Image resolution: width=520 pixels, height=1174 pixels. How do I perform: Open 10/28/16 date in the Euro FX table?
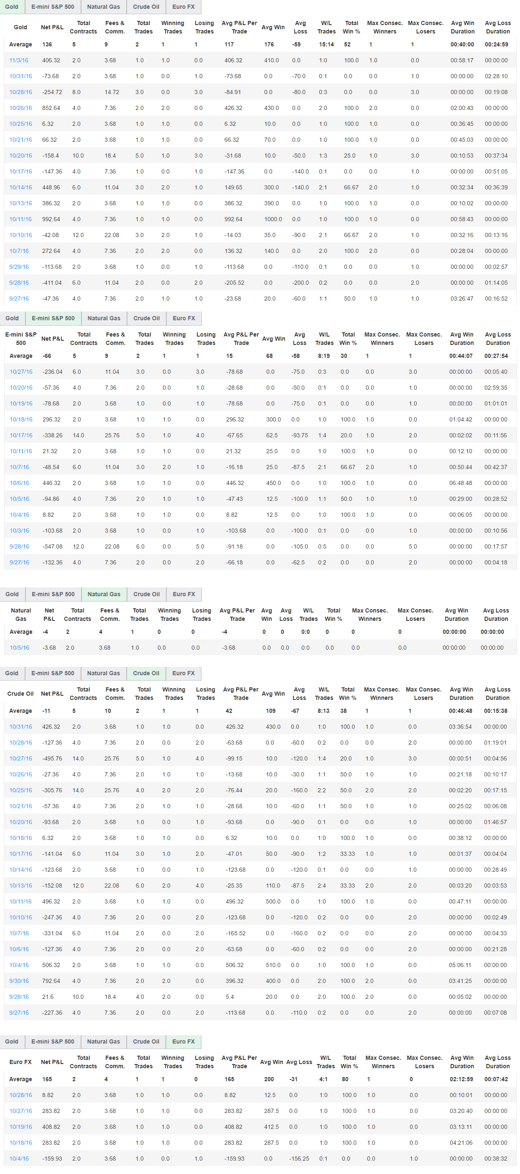click(x=20, y=1095)
